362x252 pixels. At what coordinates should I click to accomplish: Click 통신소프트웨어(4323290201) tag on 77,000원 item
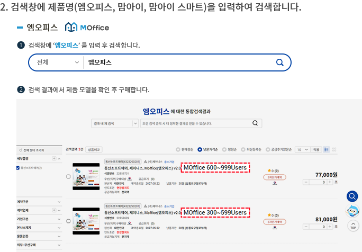pyautogui.click(x=123, y=161)
